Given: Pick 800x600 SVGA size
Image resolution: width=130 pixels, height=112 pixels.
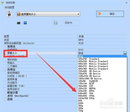Looking at the screenshot, I should [102, 96].
